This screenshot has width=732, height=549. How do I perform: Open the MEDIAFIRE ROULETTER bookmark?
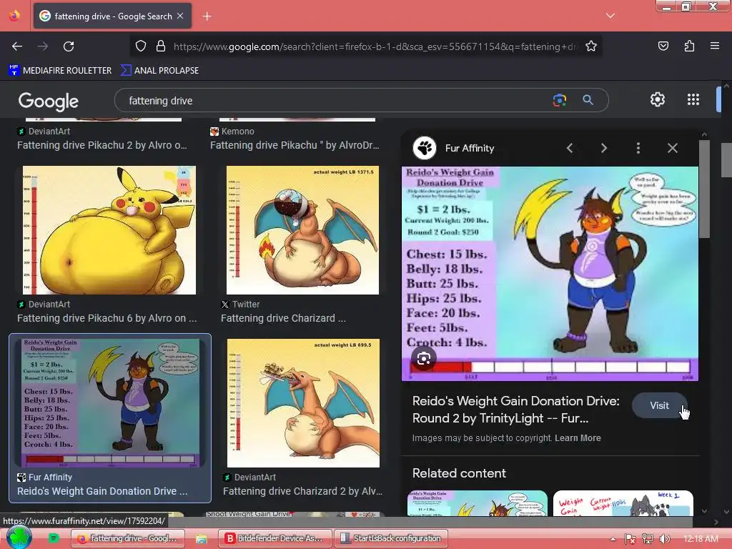click(60, 71)
